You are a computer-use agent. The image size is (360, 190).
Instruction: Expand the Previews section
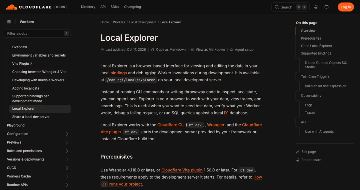tap(67, 142)
